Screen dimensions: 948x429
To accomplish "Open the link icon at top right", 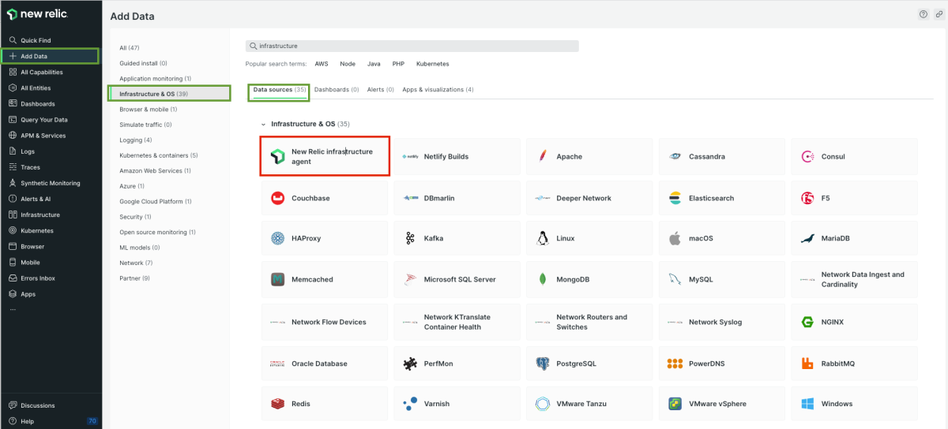I will (938, 14).
